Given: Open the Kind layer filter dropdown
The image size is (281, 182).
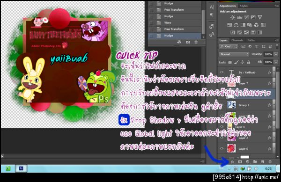Looking at the screenshot, I should point(229,46).
